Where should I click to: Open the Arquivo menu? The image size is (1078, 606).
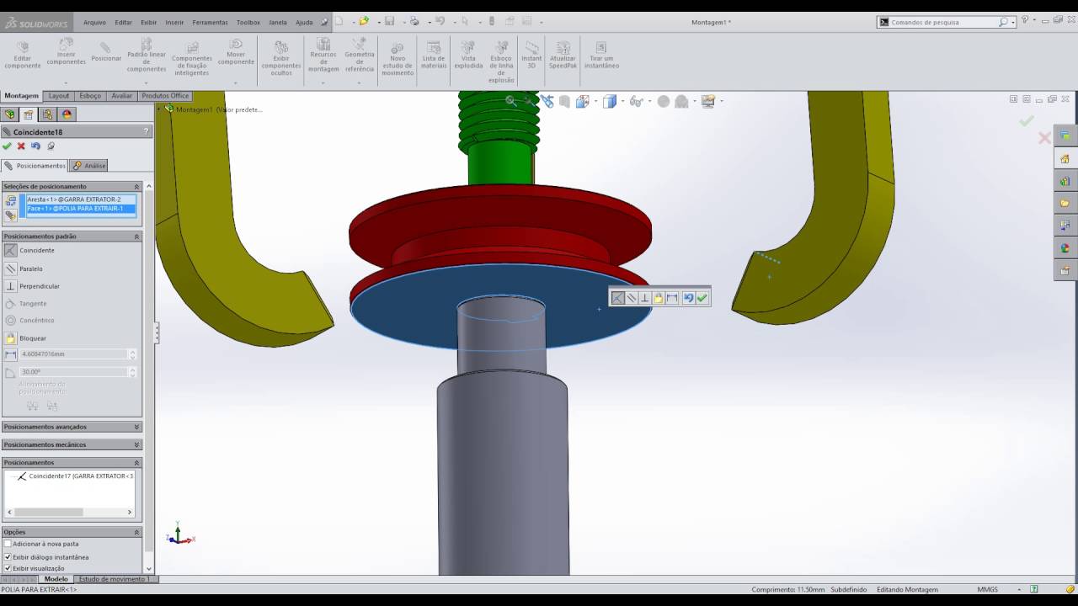pos(94,23)
